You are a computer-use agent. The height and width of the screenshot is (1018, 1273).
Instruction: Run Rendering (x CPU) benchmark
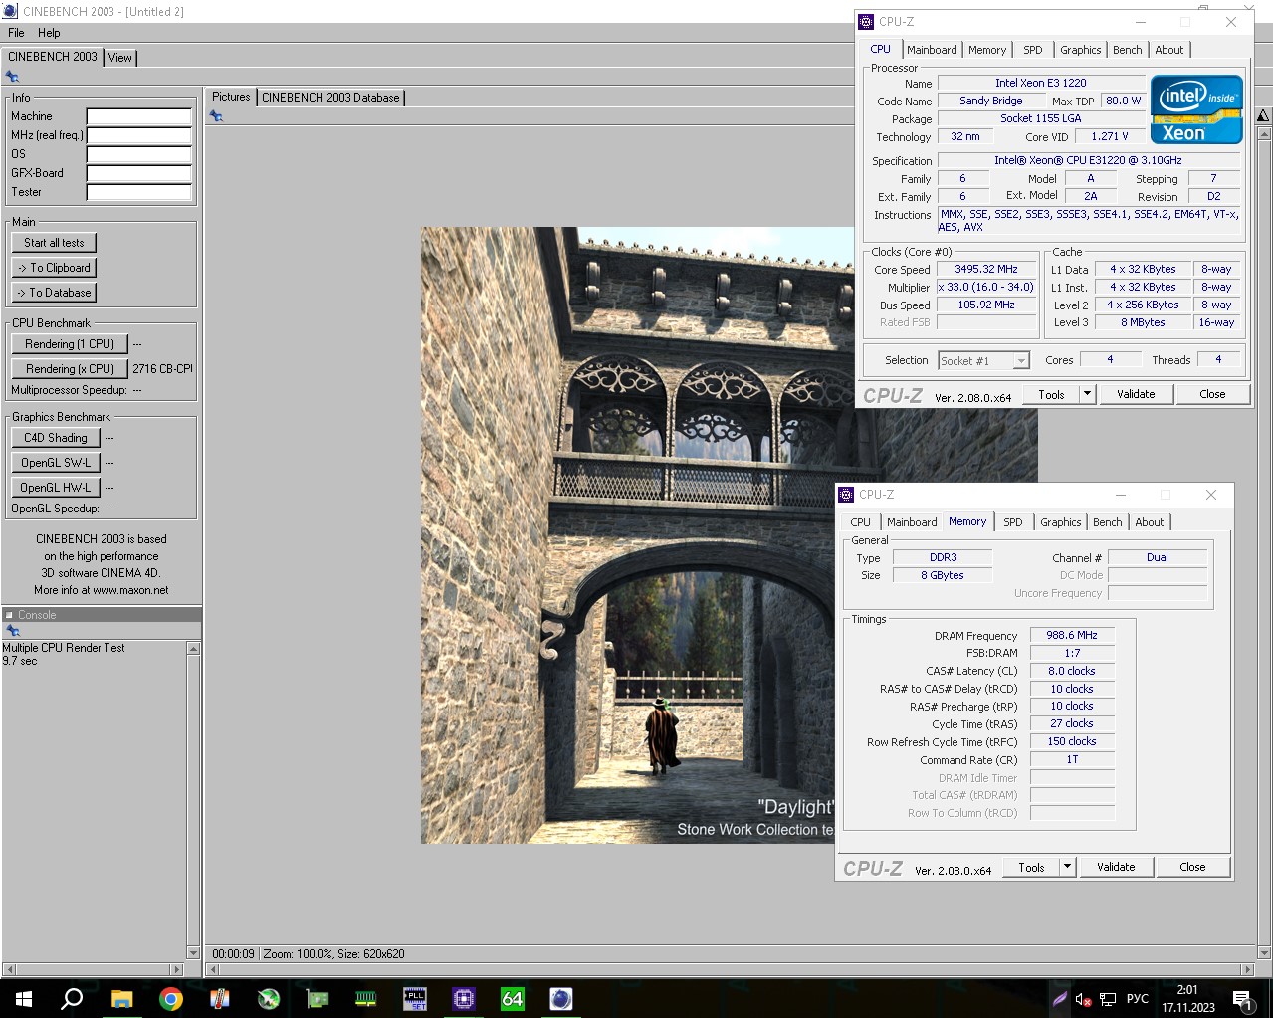[70, 369]
